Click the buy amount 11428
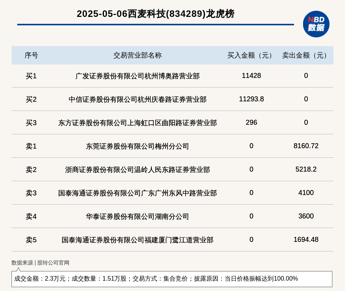This screenshot has height=291, width=345. point(251,76)
